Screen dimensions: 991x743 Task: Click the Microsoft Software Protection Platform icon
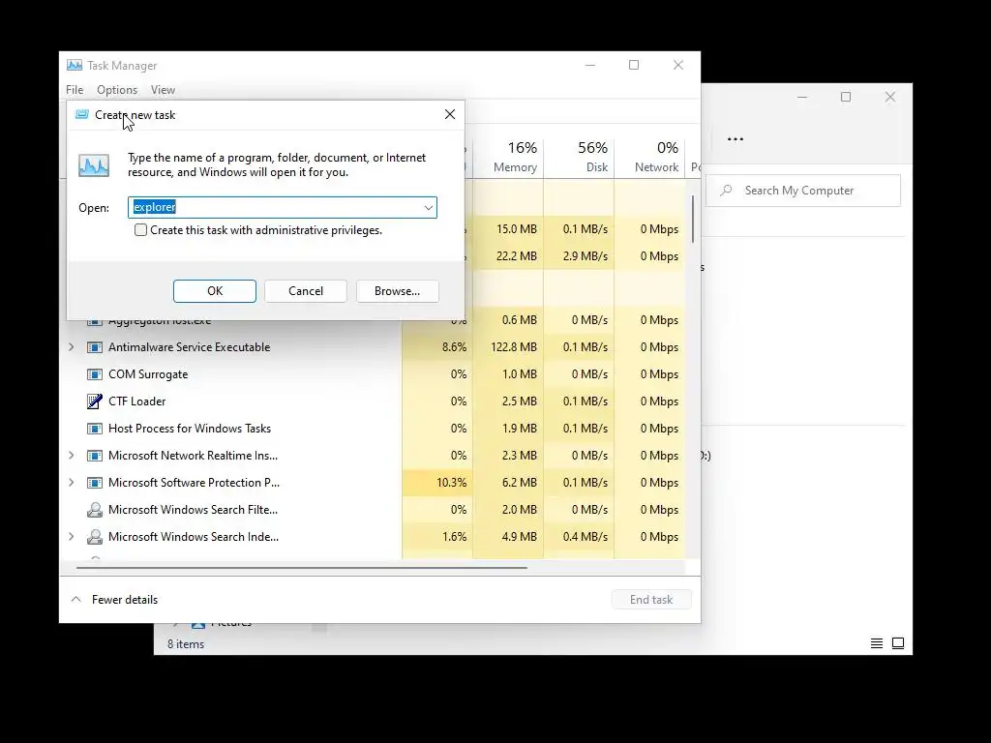[94, 483]
